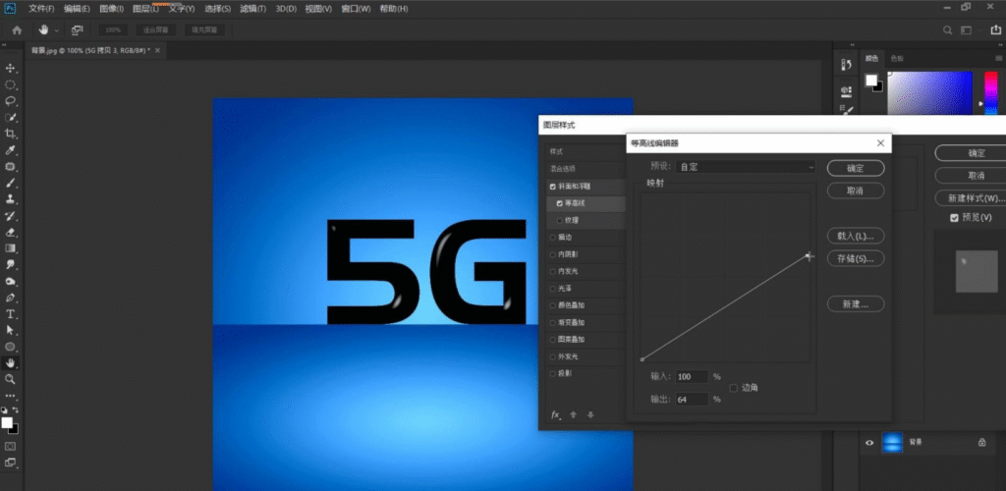Enable the 内发光 checkbox
The height and width of the screenshot is (491, 1006).
coord(553,271)
